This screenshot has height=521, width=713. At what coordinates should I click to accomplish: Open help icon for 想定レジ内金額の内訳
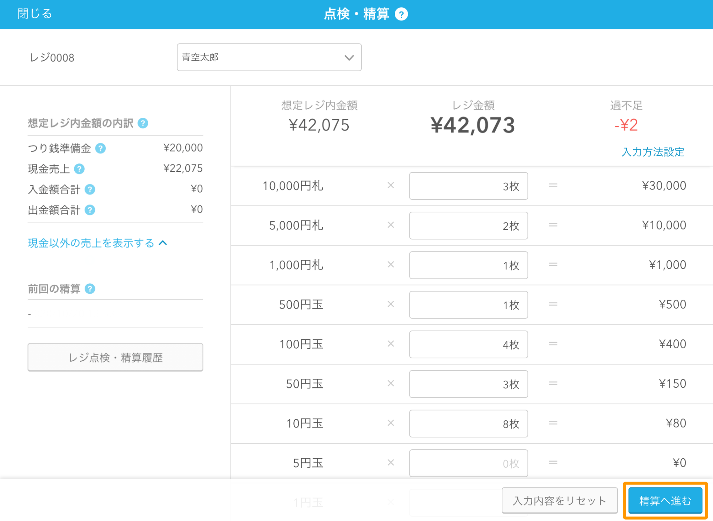[143, 123]
